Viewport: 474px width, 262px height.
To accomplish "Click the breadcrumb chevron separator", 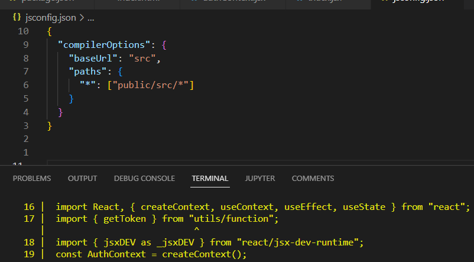I will click(x=82, y=18).
